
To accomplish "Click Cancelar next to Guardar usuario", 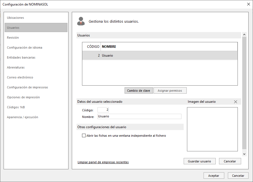I will 230,161.
